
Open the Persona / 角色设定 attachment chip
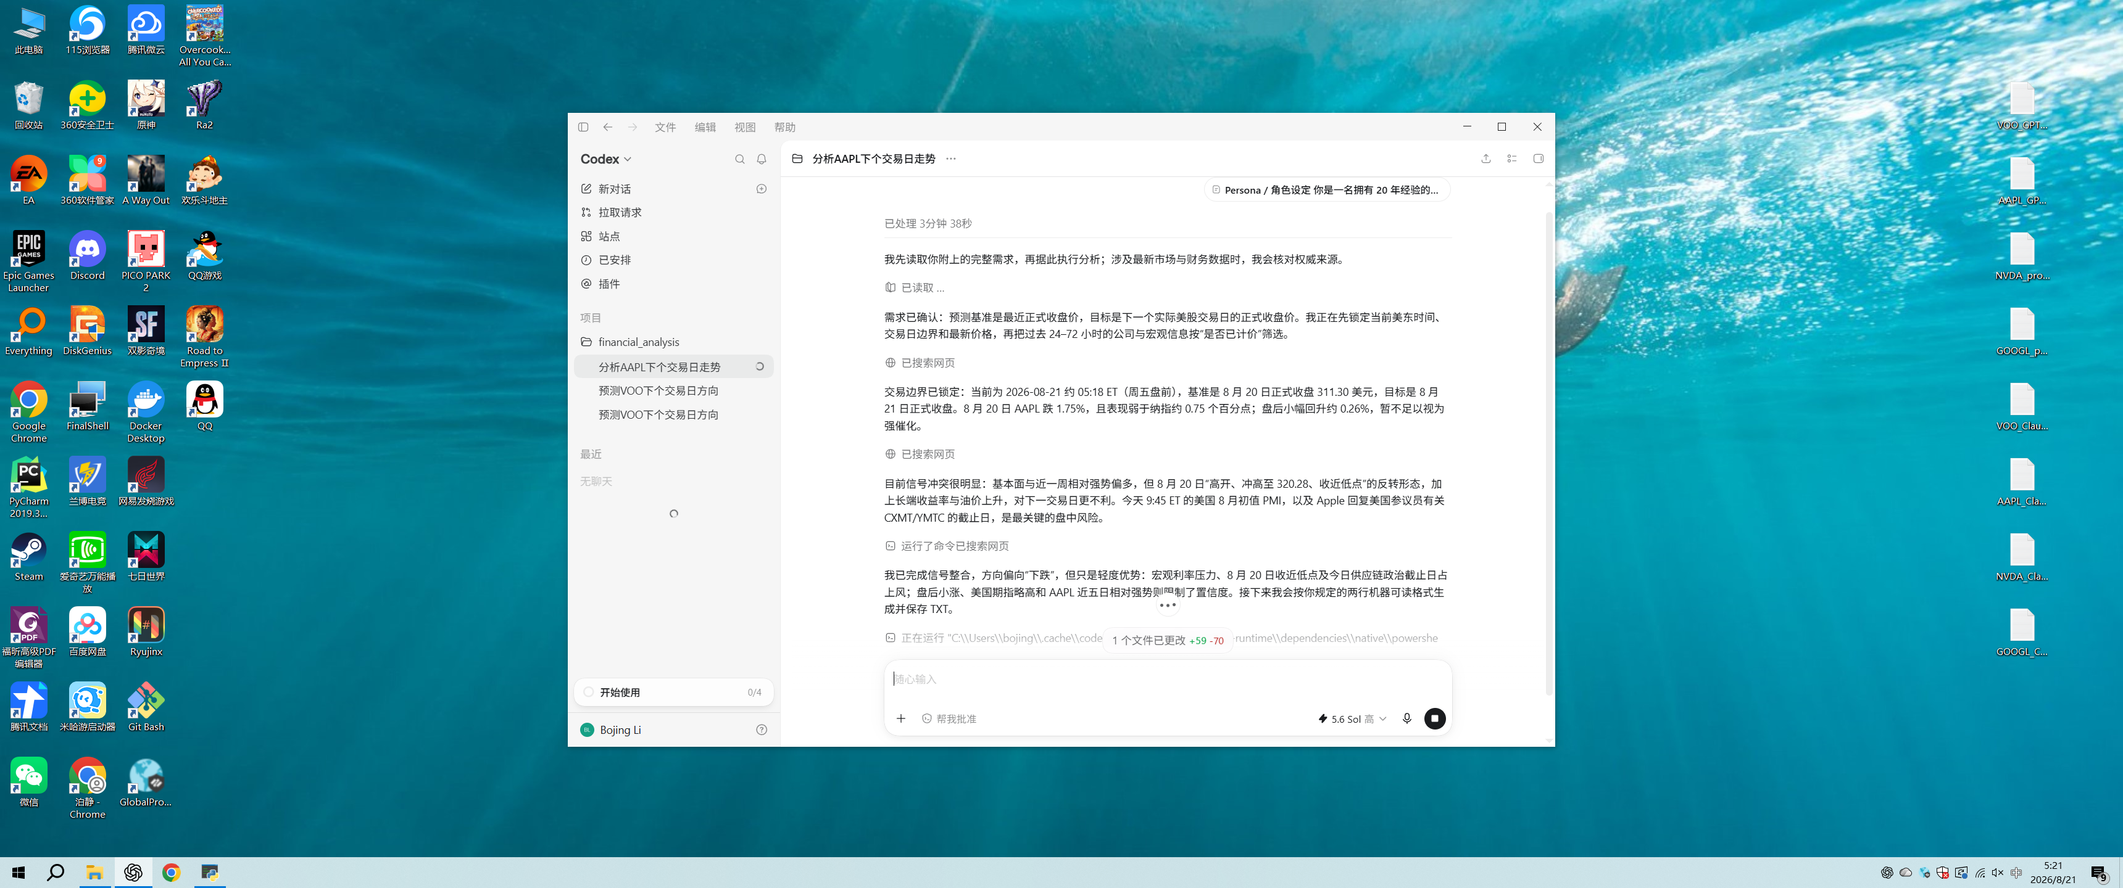point(1326,191)
